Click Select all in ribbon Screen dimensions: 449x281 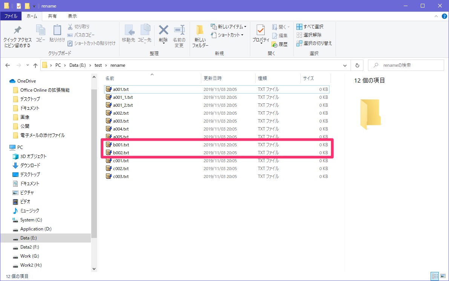[x=310, y=27]
